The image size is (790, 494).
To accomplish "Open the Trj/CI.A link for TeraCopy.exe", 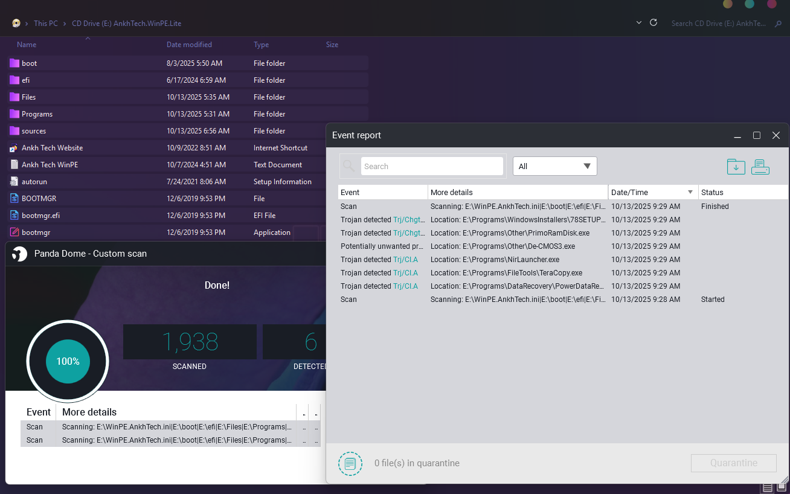I will point(405,273).
